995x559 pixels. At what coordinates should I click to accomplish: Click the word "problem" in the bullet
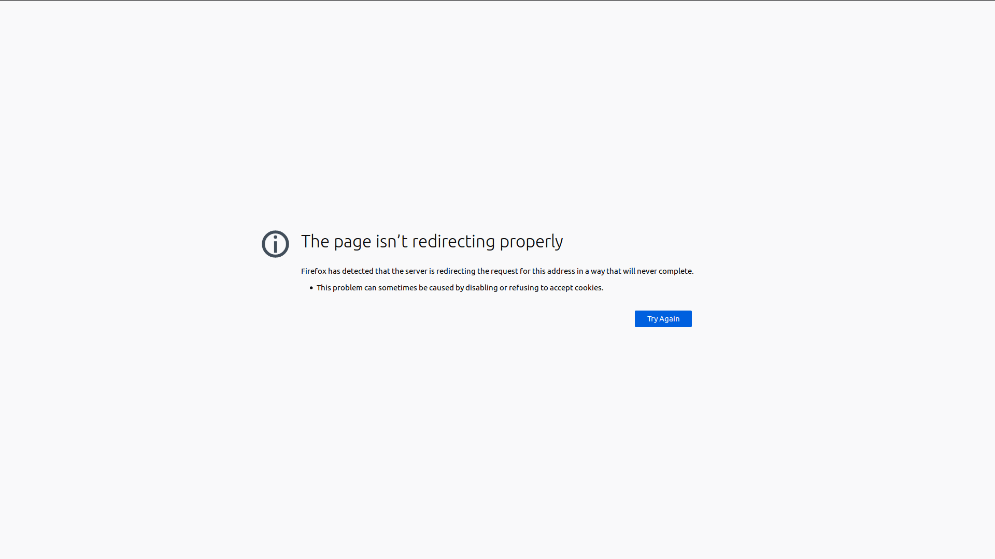pyautogui.click(x=347, y=288)
